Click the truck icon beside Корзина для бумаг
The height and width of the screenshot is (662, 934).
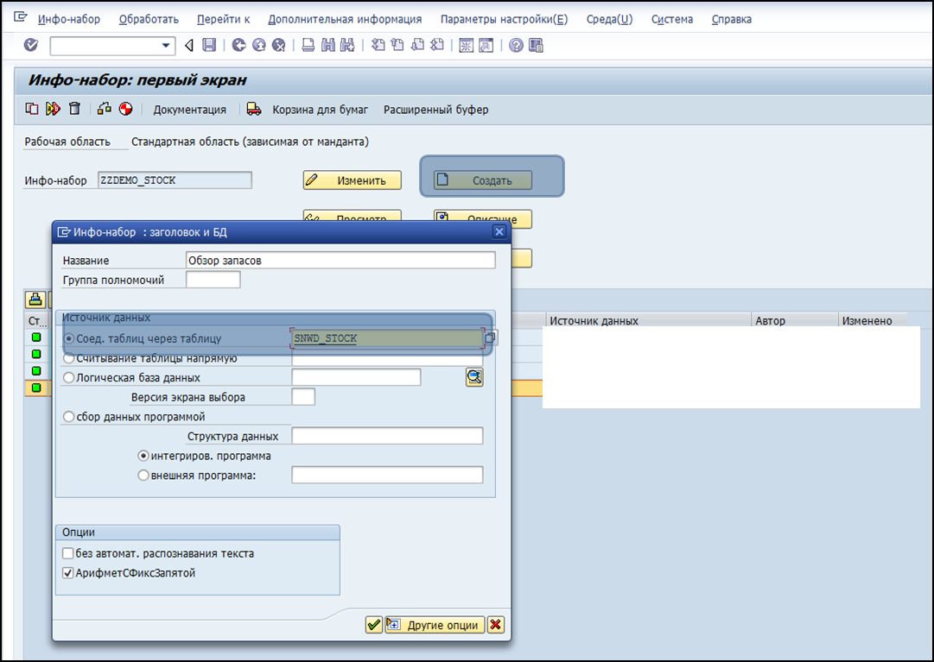(254, 109)
